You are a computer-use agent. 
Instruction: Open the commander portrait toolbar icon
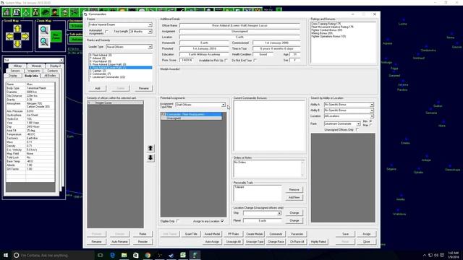point(55,12)
